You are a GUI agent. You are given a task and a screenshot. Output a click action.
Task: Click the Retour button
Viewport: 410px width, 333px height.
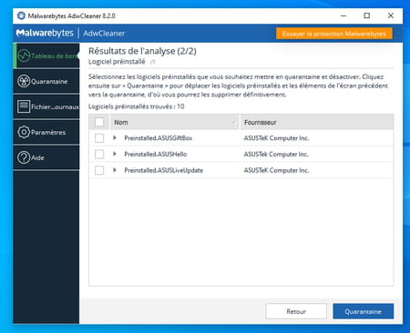(x=296, y=311)
